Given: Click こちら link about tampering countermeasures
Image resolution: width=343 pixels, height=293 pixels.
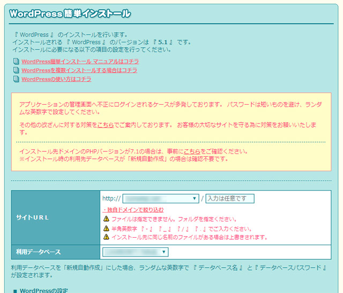Looking at the screenshot, I should pyautogui.click(x=105, y=125).
